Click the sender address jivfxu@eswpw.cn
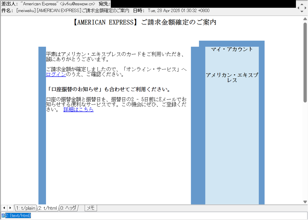The height and width of the screenshot is (220, 308). point(78,4)
